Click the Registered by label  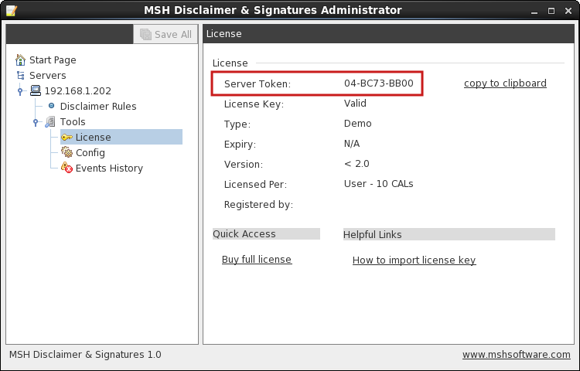(258, 205)
